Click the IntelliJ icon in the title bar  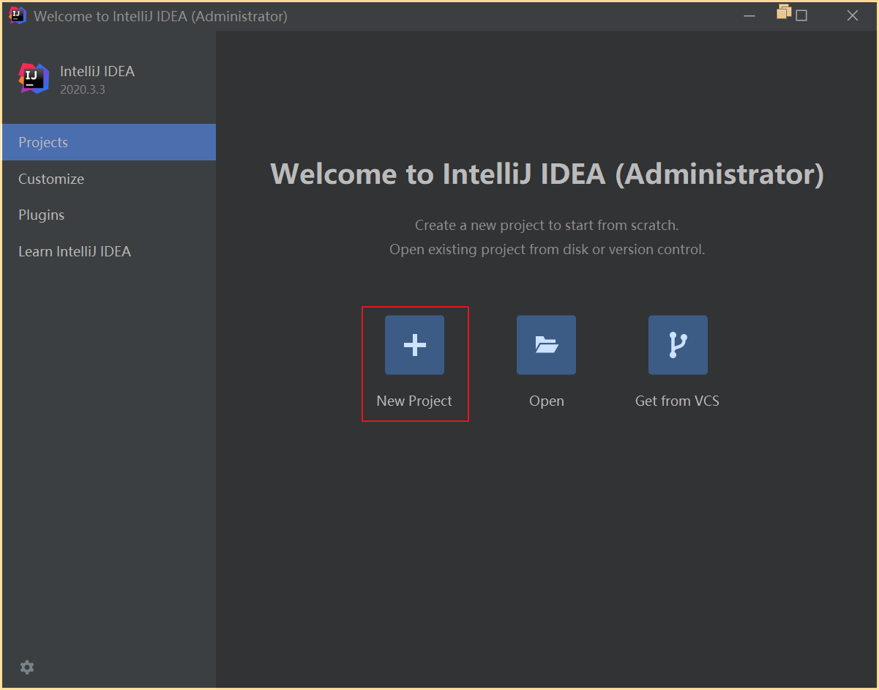[18, 15]
